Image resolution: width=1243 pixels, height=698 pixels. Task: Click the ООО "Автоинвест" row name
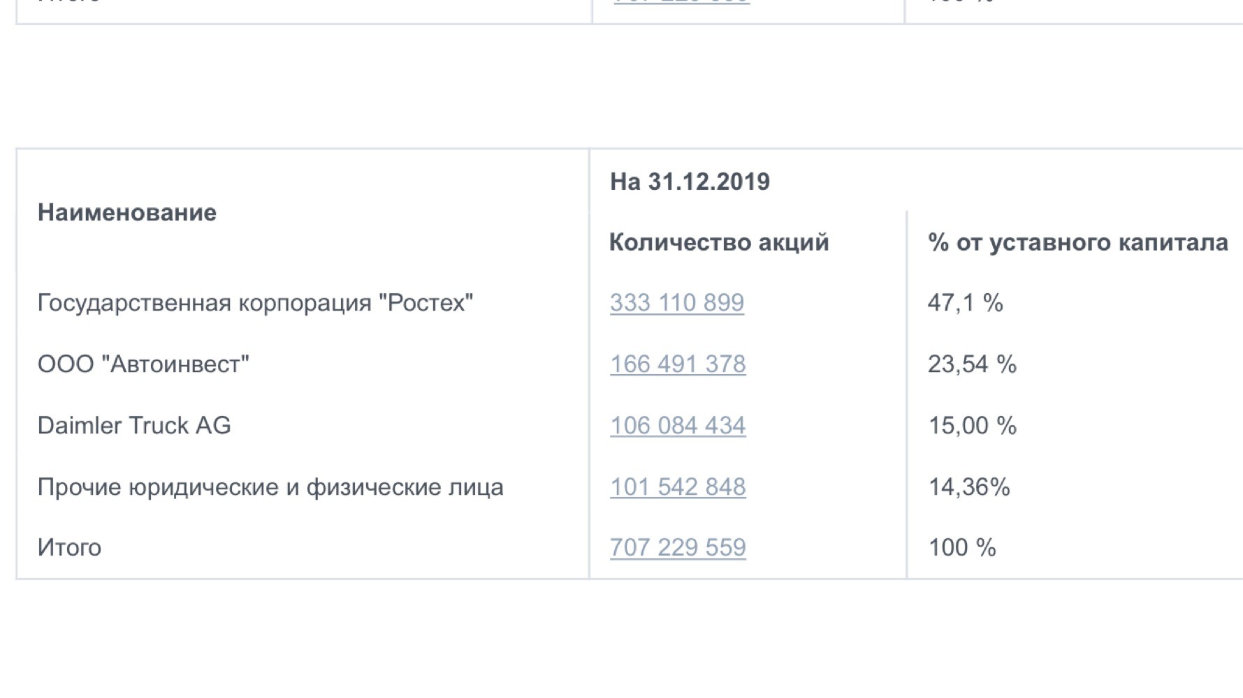point(143,364)
